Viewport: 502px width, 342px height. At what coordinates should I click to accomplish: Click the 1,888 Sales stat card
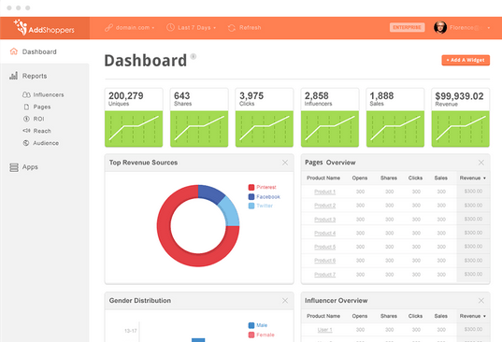pos(395,118)
